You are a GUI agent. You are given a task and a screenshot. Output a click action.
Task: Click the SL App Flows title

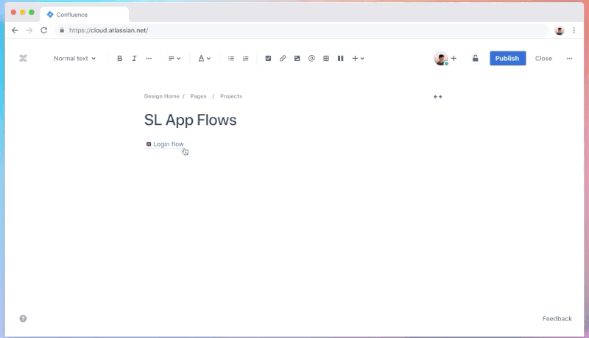[191, 120]
